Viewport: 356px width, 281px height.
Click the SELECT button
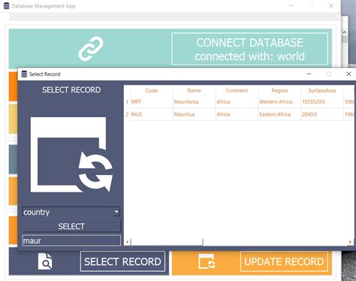click(71, 226)
